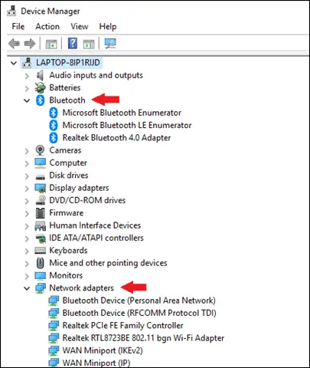The height and width of the screenshot is (368, 310).
Task: Expand the Keyboards category
Action: click(27, 251)
